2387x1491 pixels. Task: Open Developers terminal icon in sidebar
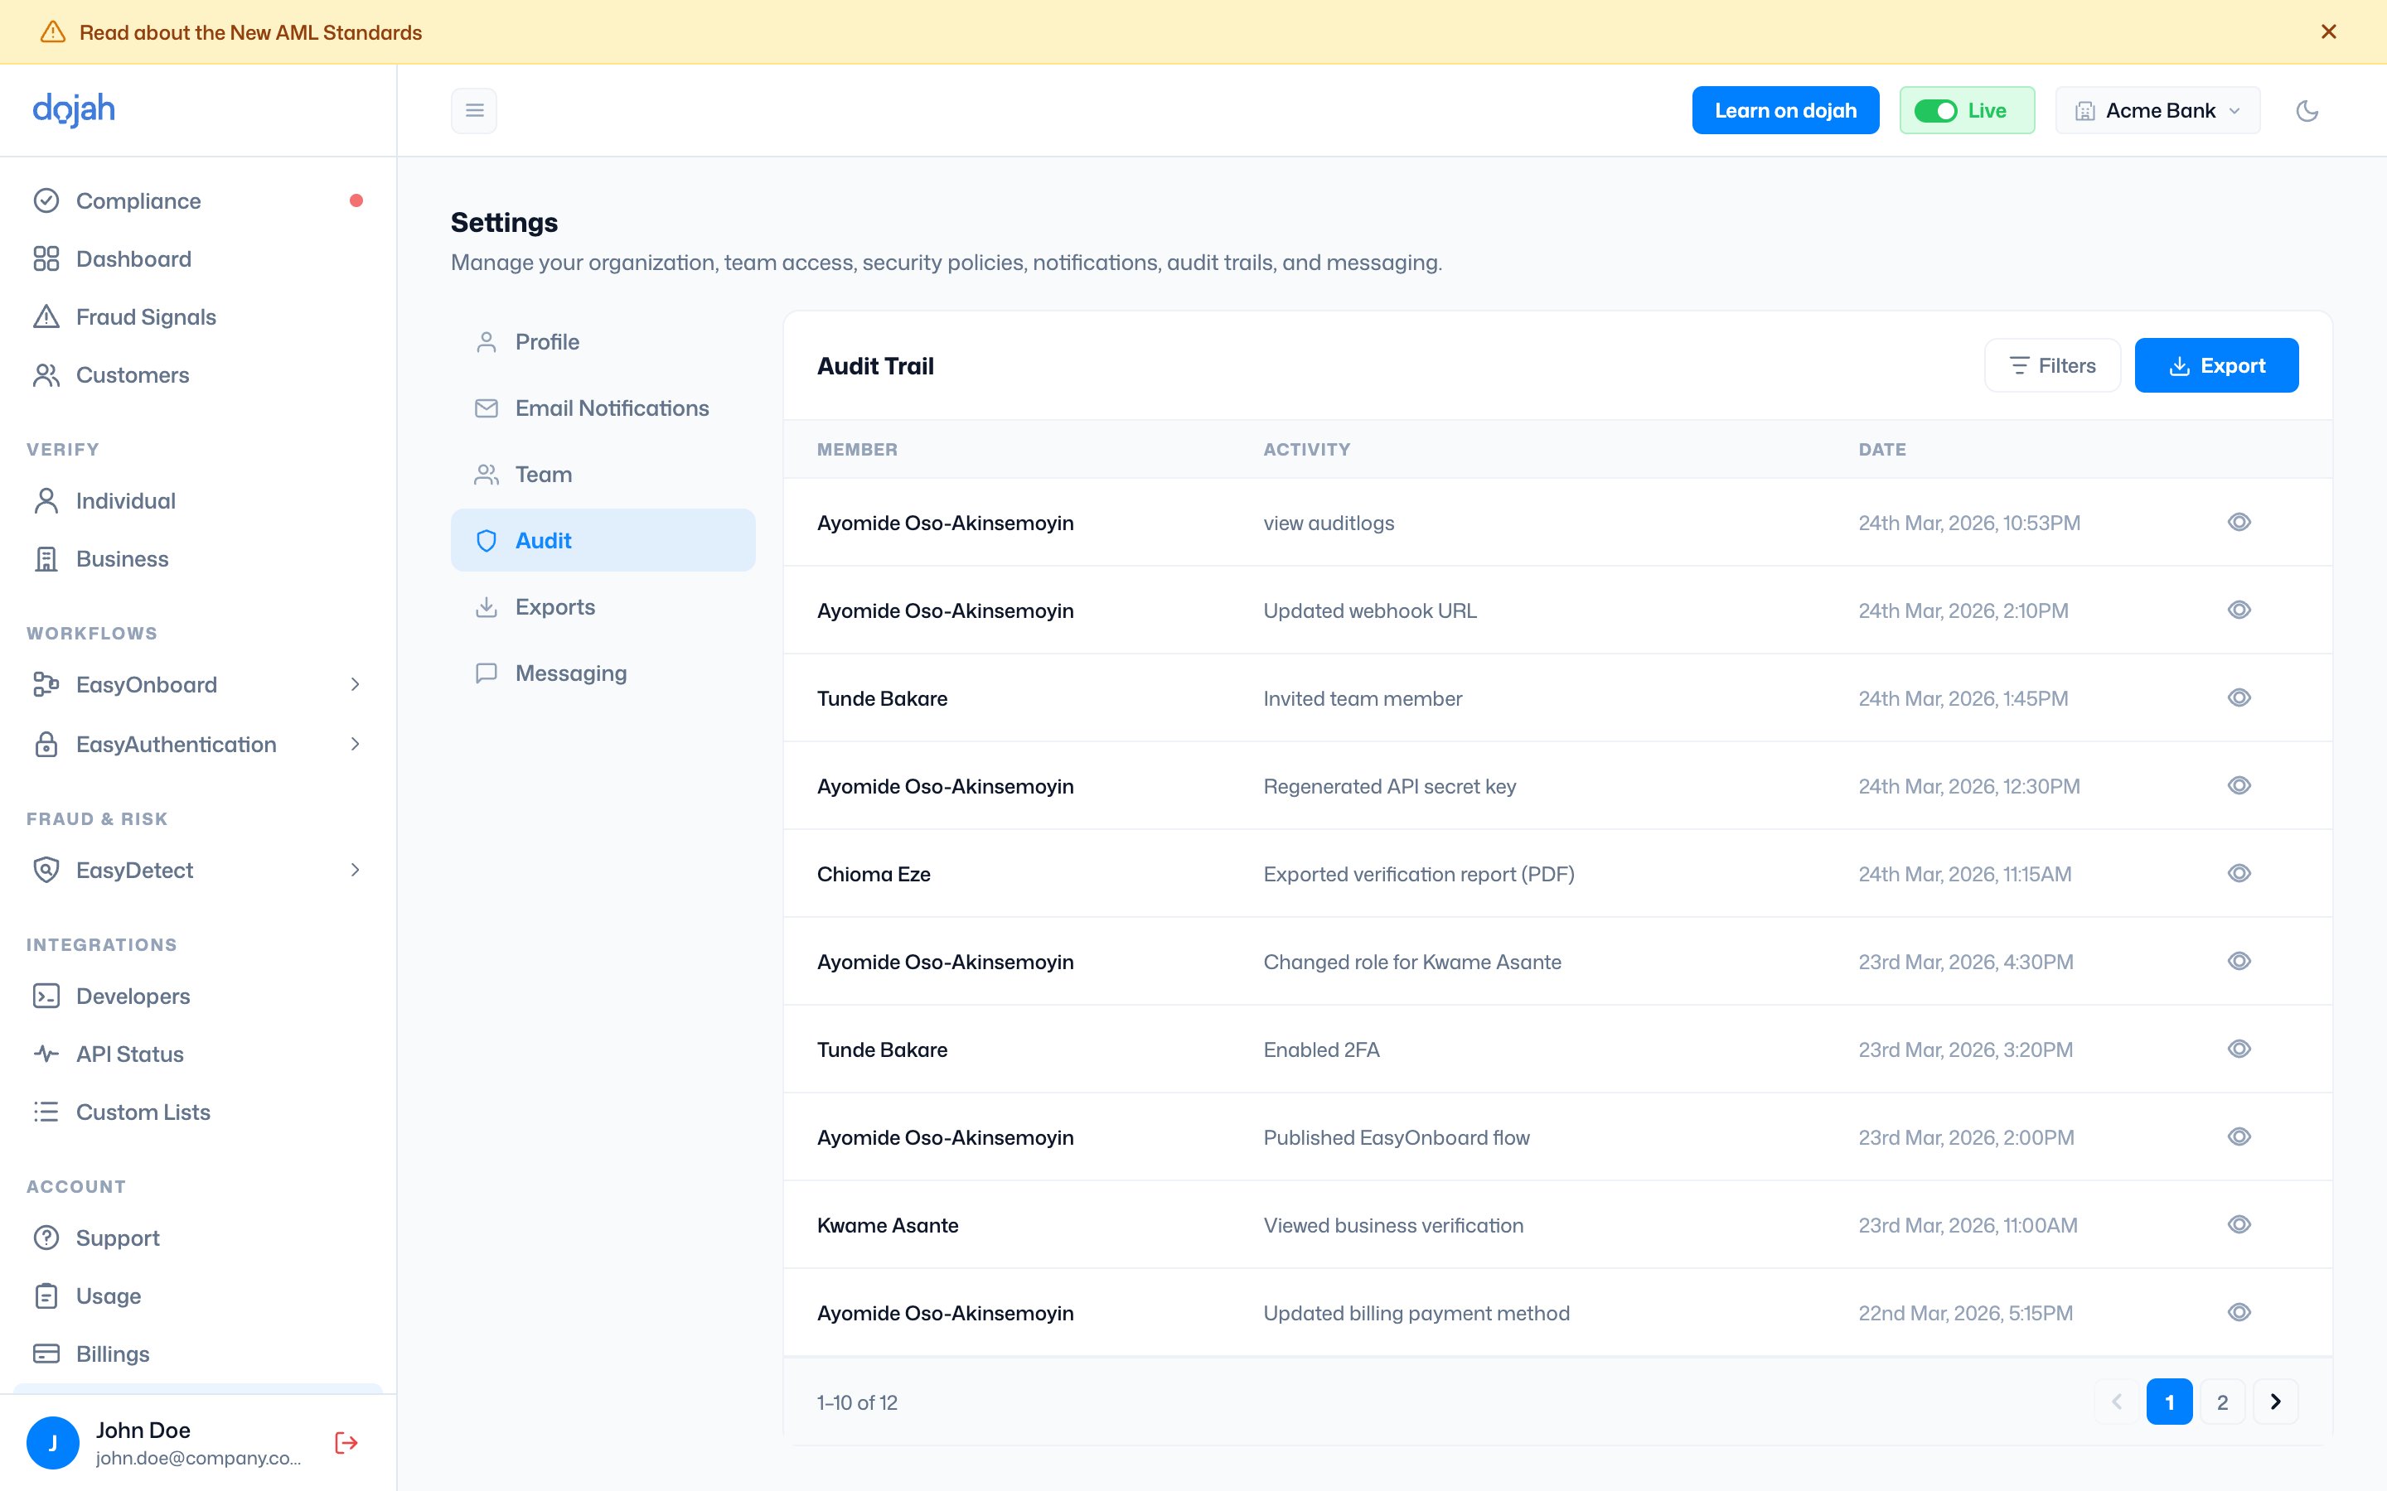click(x=46, y=995)
